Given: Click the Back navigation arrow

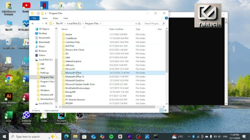Looking at the screenshot, I should pos(33,24).
